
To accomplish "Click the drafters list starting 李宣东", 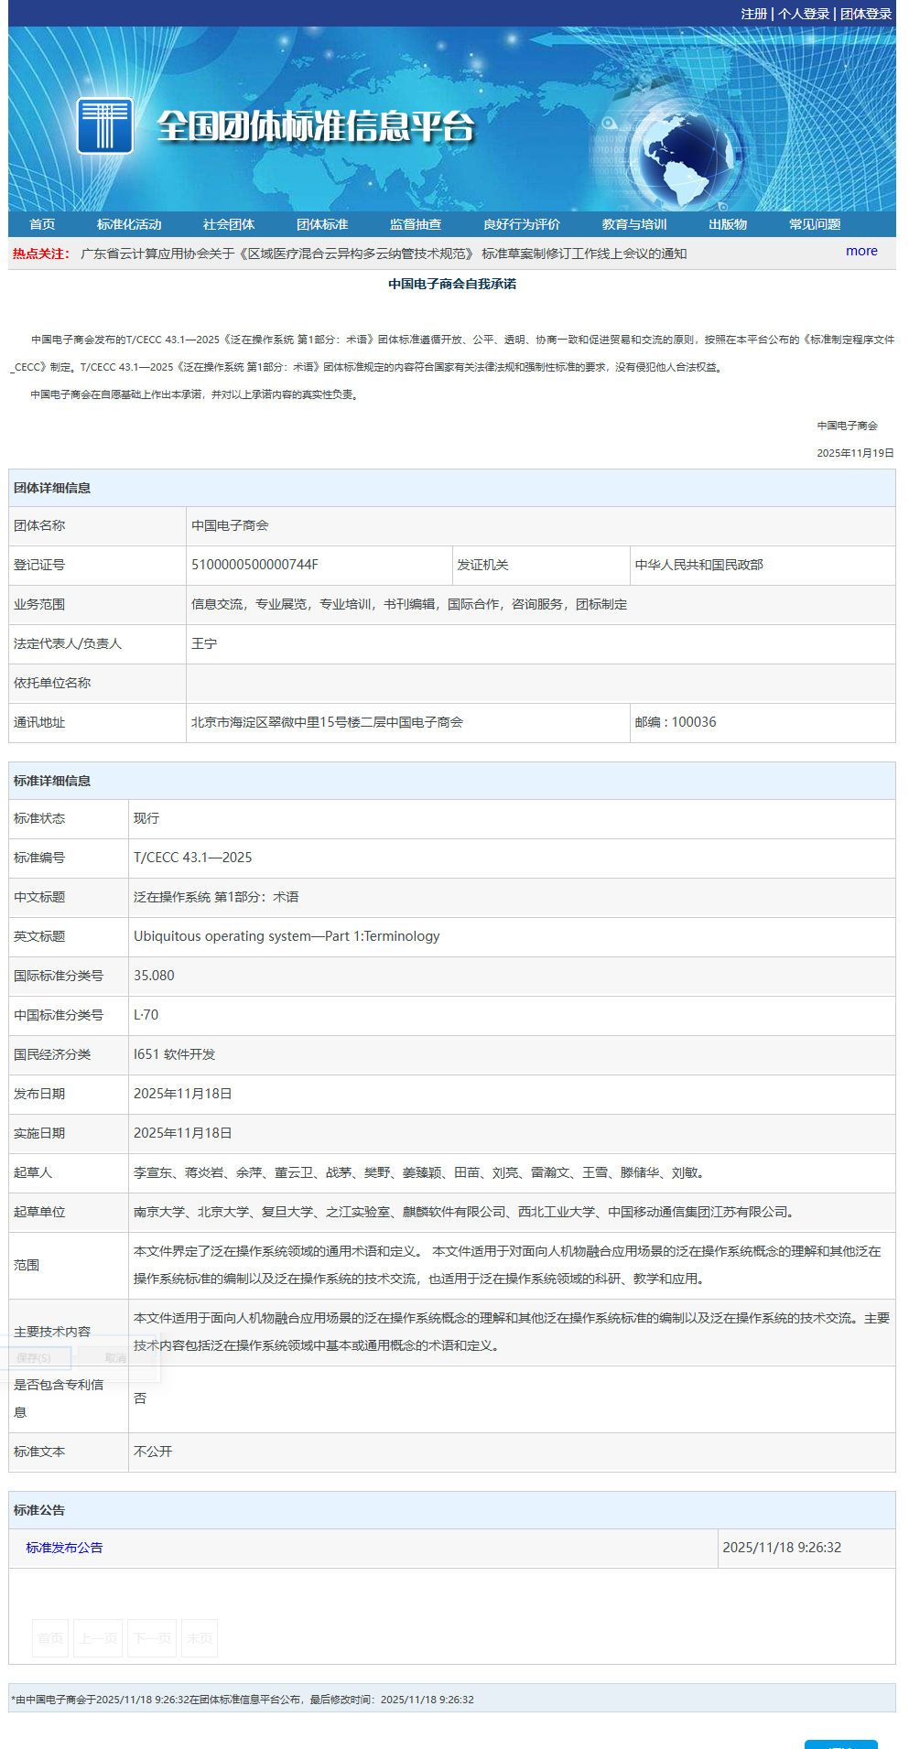I will (x=419, y=1172).
